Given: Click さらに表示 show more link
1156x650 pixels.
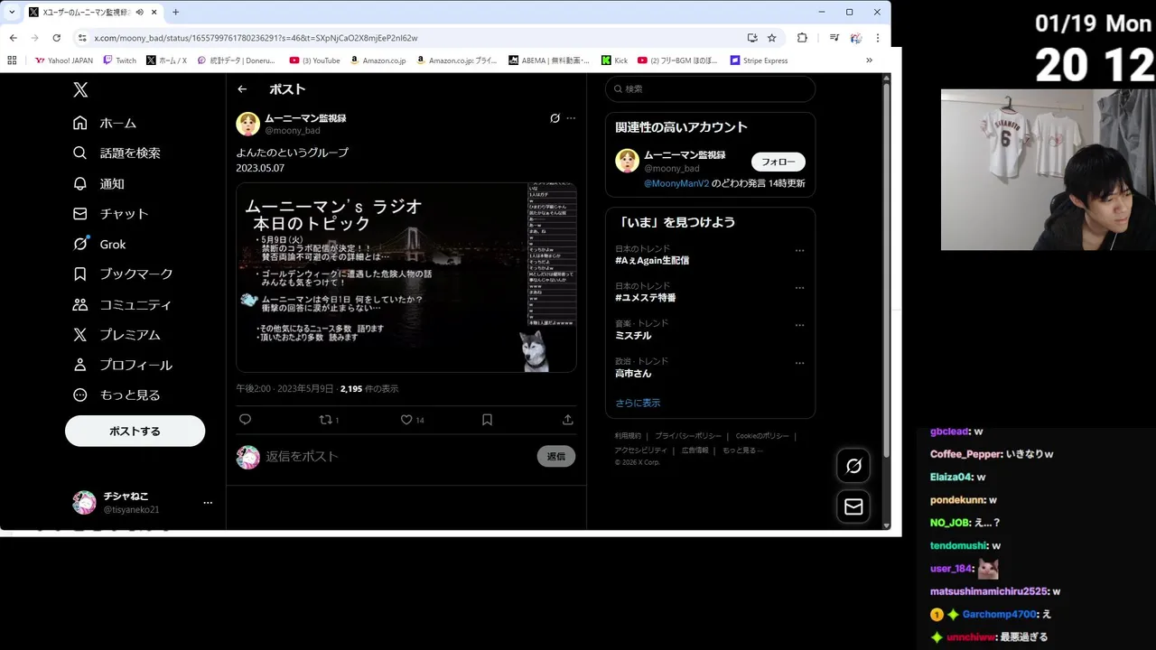Looking at the screenshot, I should pyautogui.click(x=638, y=404).
